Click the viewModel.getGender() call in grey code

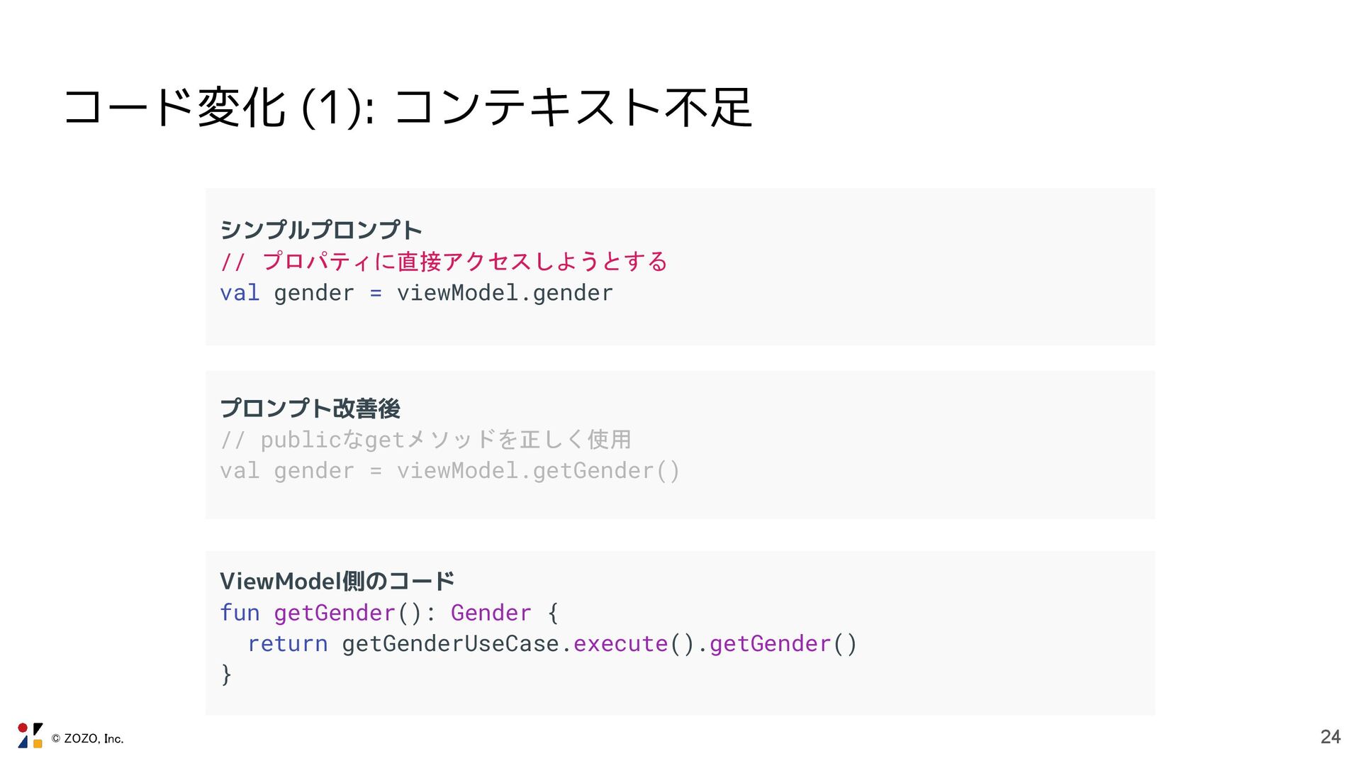point(538,471)
